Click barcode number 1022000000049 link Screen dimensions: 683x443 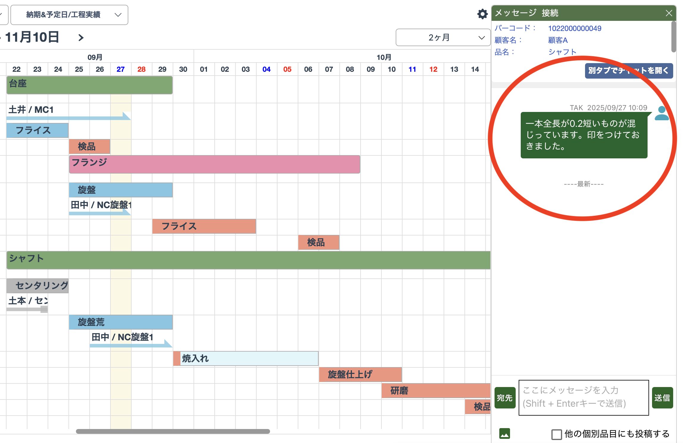(x=574, y=29)
